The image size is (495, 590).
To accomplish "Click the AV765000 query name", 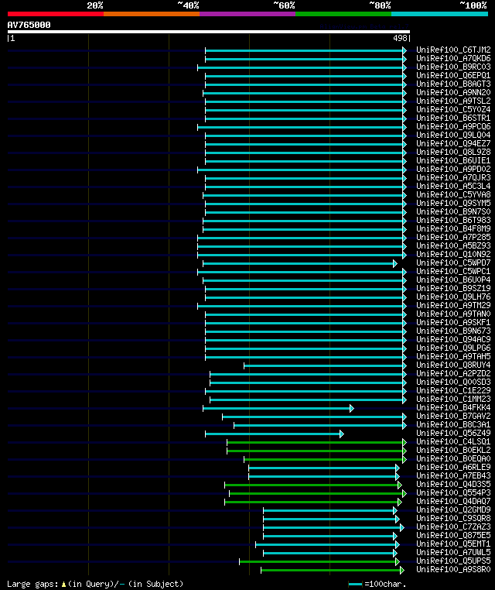I will point(29,25).
